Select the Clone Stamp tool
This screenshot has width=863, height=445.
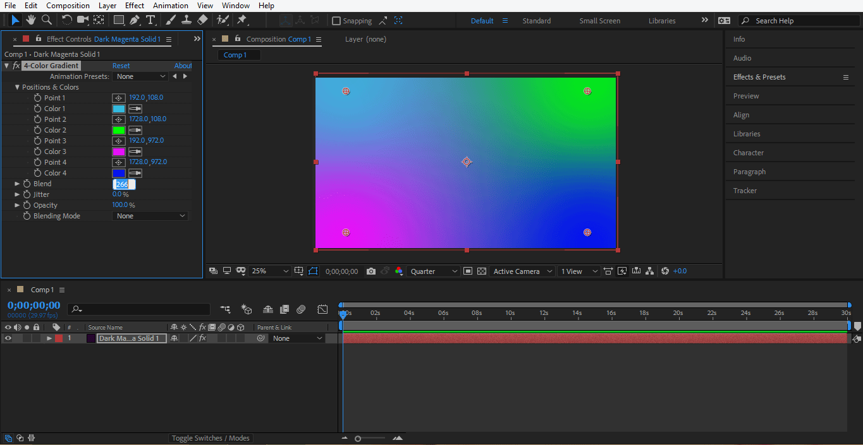pos(187,20)
